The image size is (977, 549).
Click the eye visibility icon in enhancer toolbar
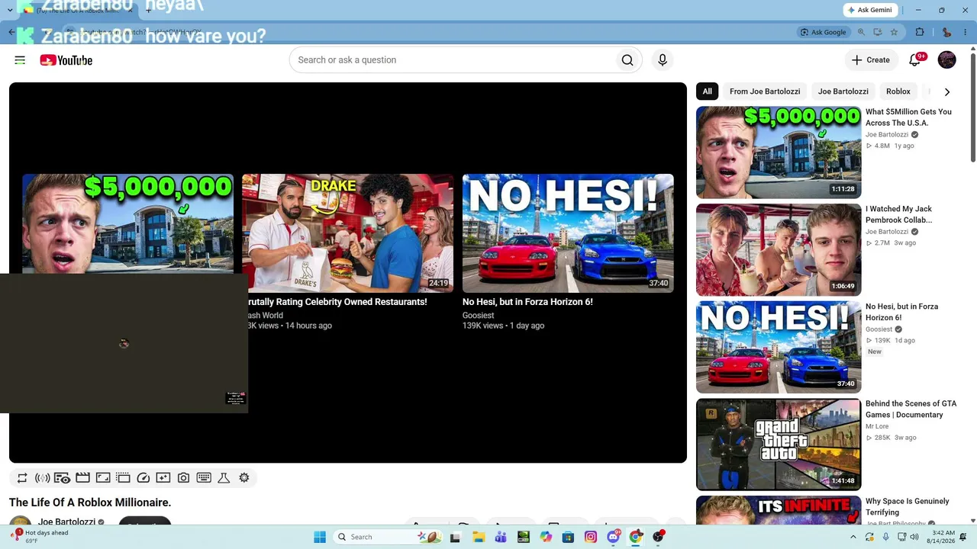[x=63, y=478]
